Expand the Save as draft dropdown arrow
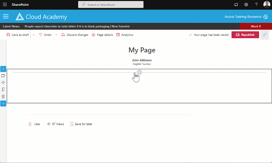 click(x=34, y=35)
